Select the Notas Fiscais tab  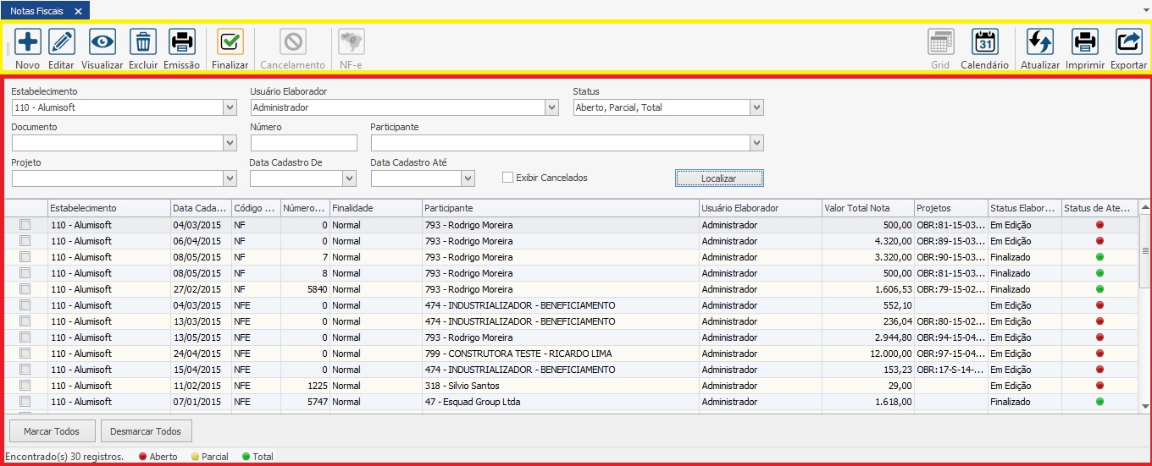coord(36,11)
